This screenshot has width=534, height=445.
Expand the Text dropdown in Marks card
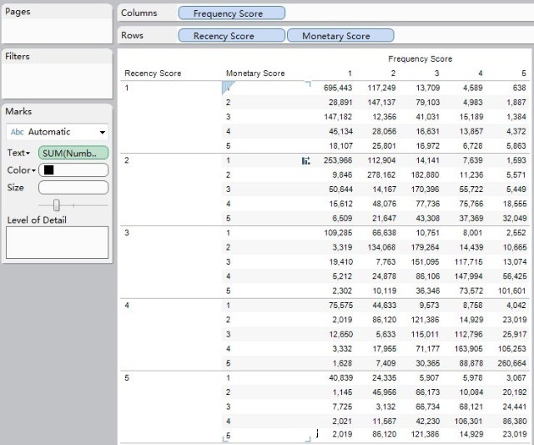point(18,153)
